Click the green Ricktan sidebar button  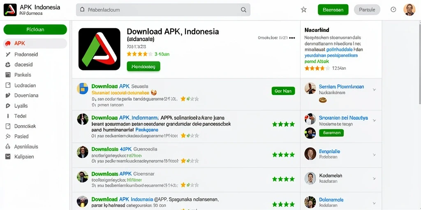[x=35, y=30]
